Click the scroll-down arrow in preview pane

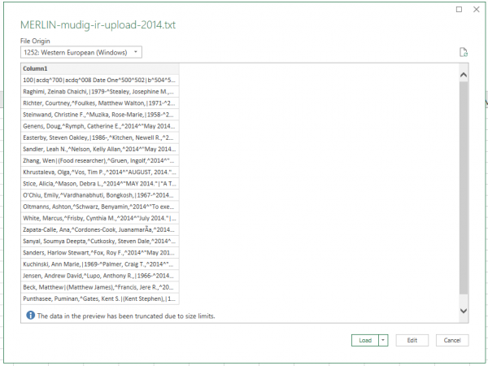click(x=464, y=310)
